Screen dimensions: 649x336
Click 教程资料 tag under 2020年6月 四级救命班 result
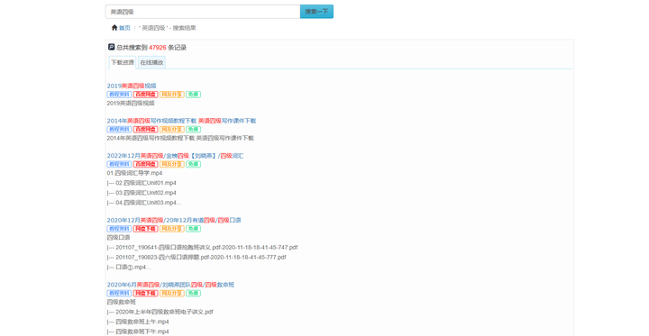pos(119,294)
